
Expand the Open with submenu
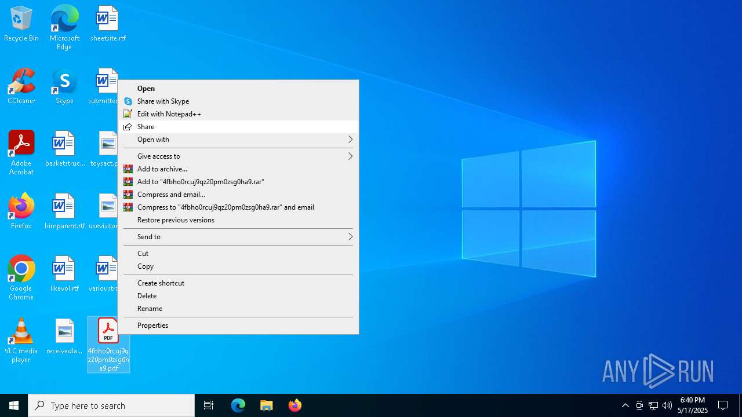(x=238, y=140)
